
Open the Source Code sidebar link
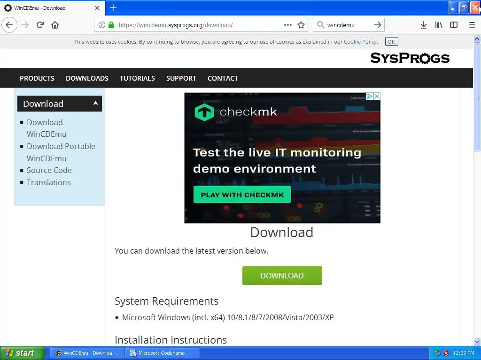tap(49, 170)
